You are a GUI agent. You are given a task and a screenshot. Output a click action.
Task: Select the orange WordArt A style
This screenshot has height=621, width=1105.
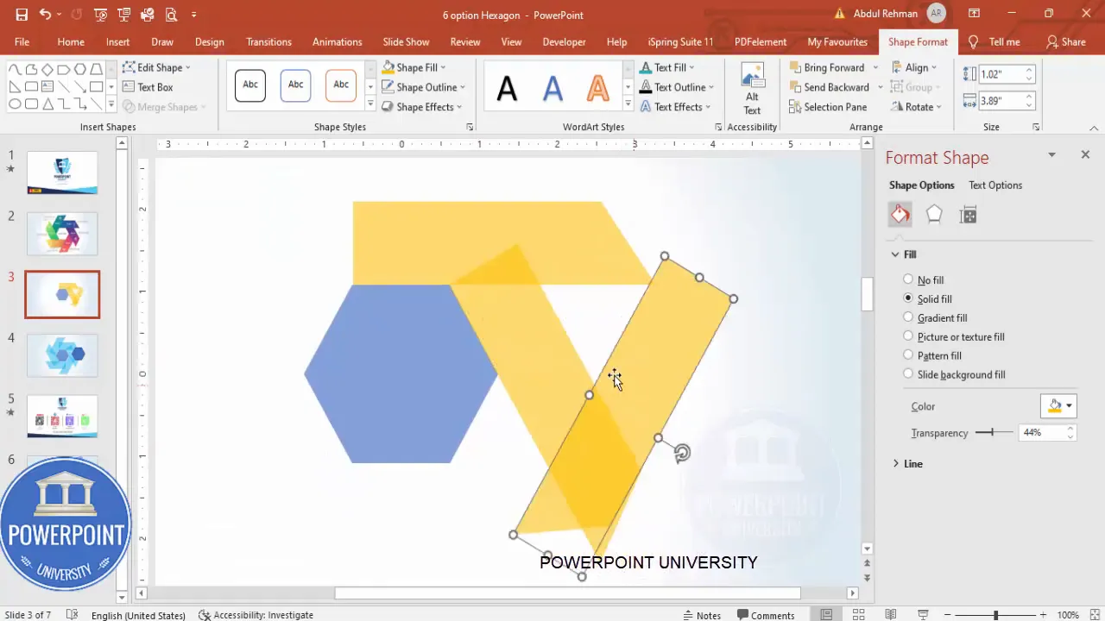point(597,87)
